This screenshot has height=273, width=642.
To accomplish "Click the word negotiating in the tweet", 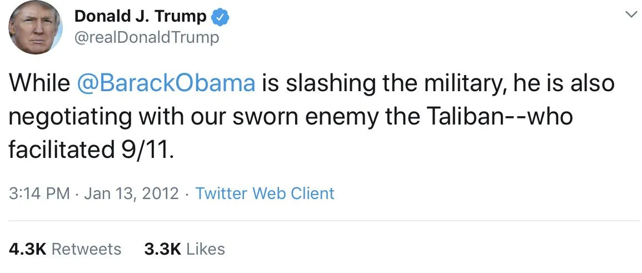I will coord(71,116).
